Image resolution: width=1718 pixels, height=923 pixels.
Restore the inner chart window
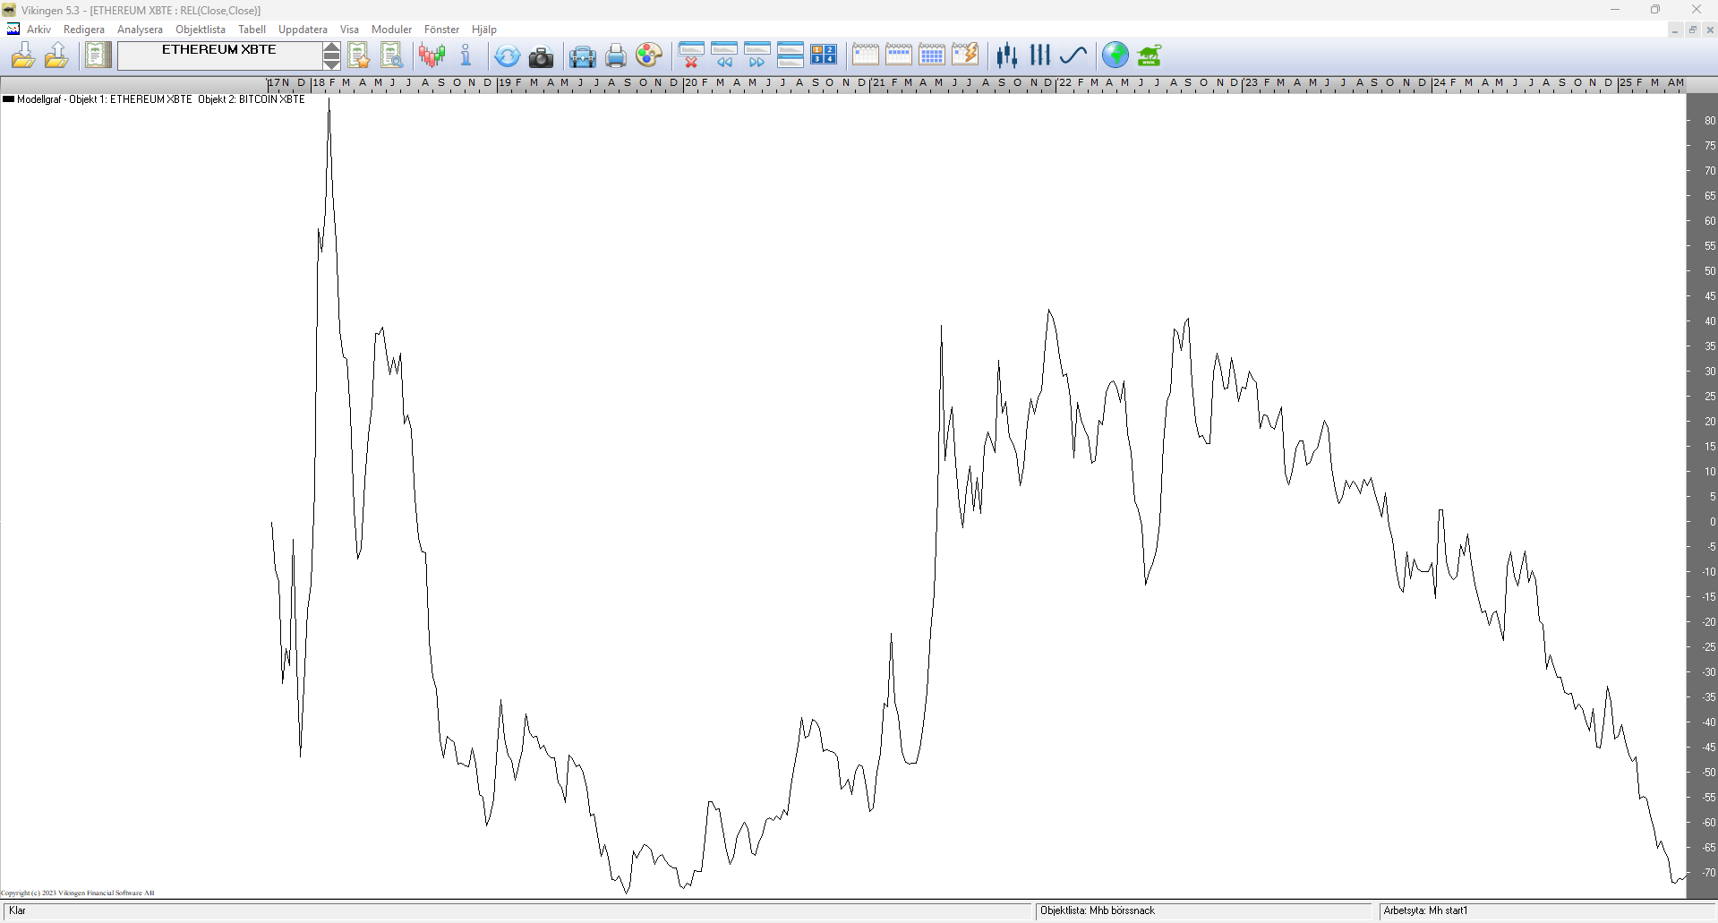[1693, 30]
